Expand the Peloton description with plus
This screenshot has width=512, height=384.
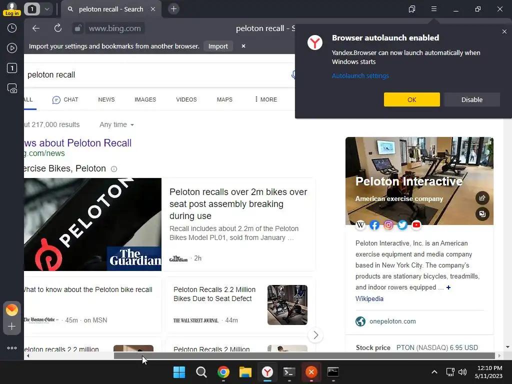pyautogui.click(x=448, y=287)
